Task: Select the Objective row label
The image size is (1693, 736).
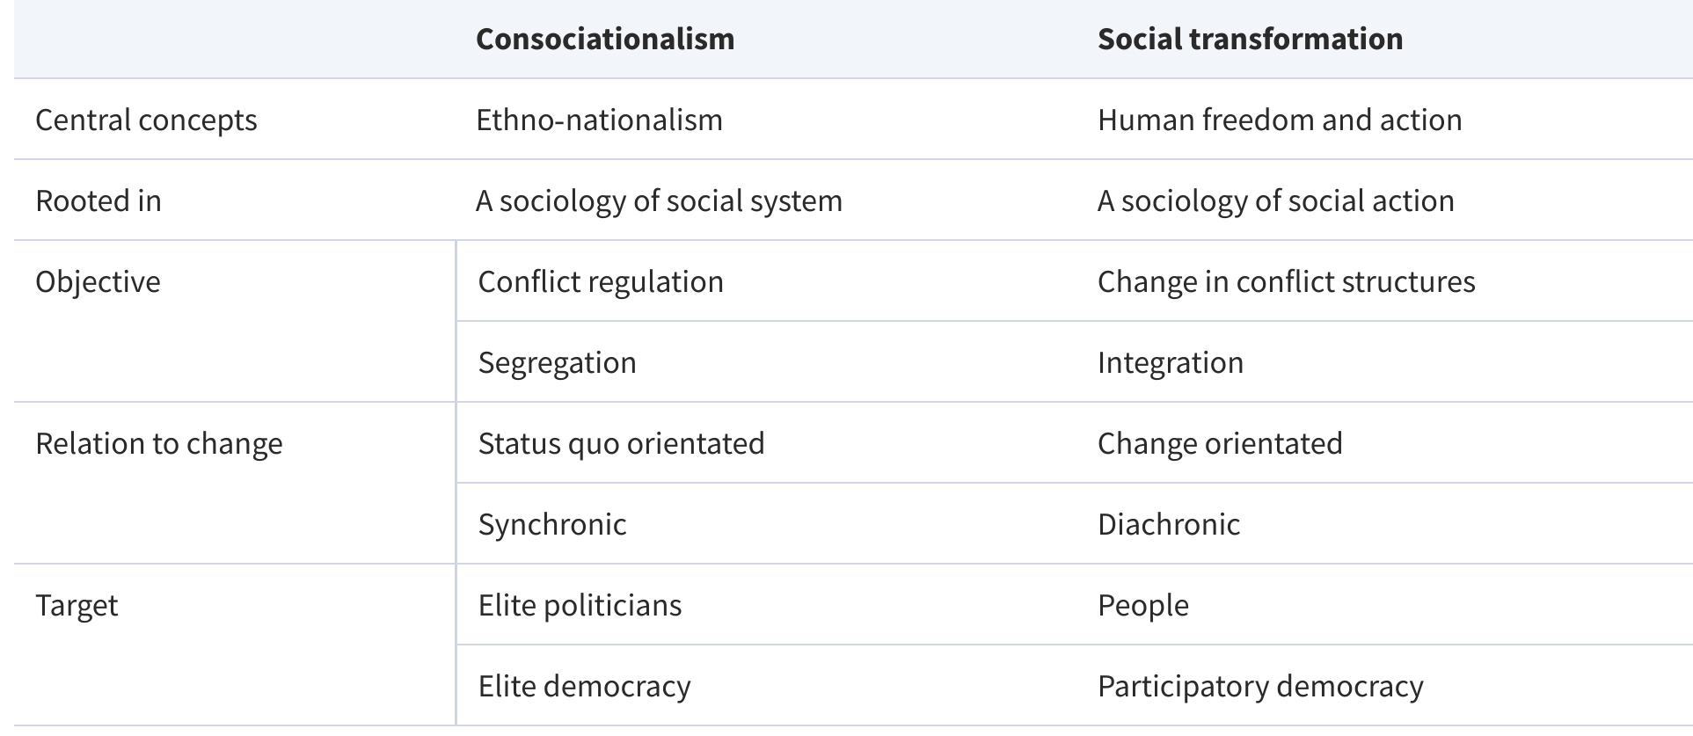Action: (98, 281)
